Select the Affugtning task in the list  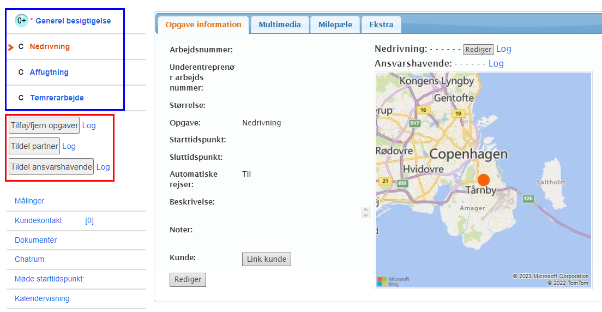[49, 72]
